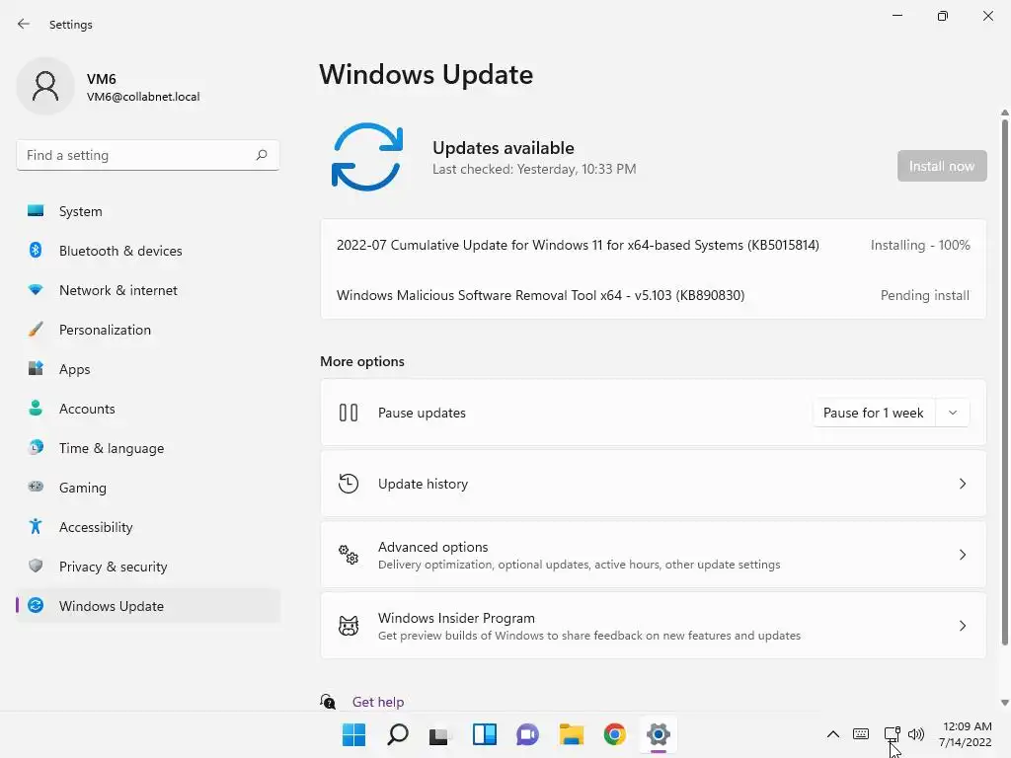Click the Personalization paintbrush icon
This screenshot has width=1011, height=758.
click(x=36, y=330)
